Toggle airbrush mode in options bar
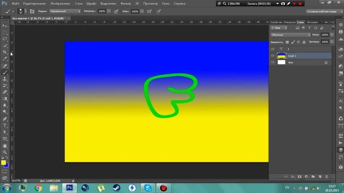Viewport: 344px width, 193px height. tap(149, 11)
